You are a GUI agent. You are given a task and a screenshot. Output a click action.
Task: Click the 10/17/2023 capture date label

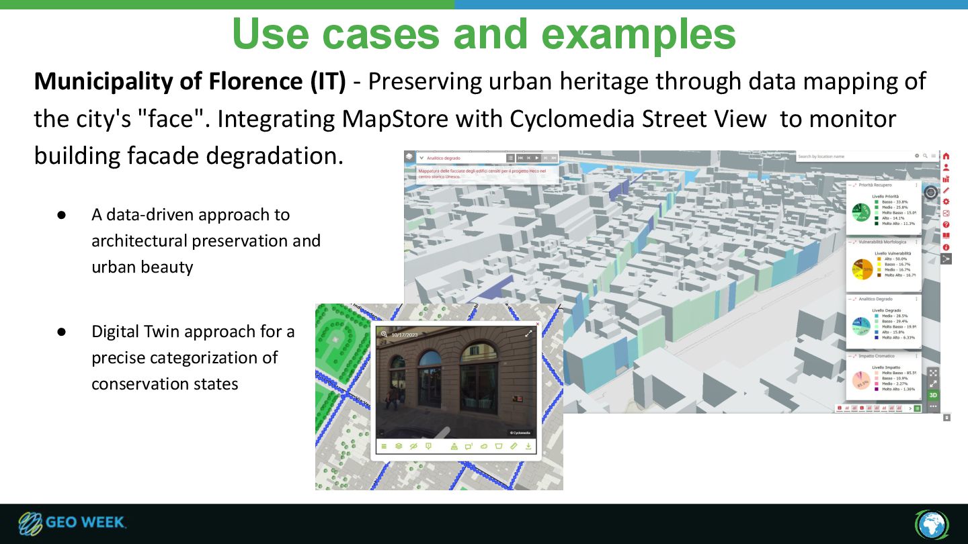tap(405, 334)
